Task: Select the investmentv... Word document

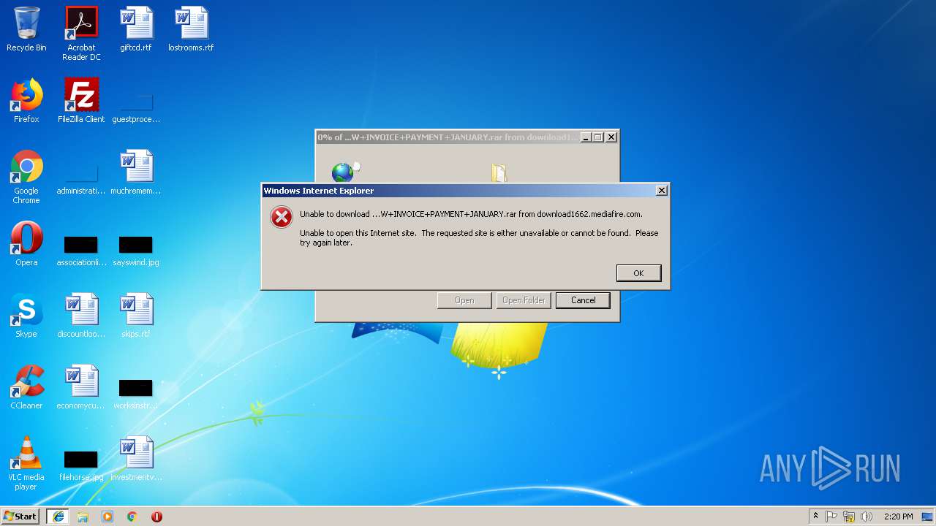Action: 136,459
